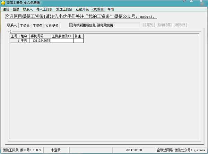The image size is (208, 154).
Task: Select the cell containing 王五
Action: (x=24, y=41)
